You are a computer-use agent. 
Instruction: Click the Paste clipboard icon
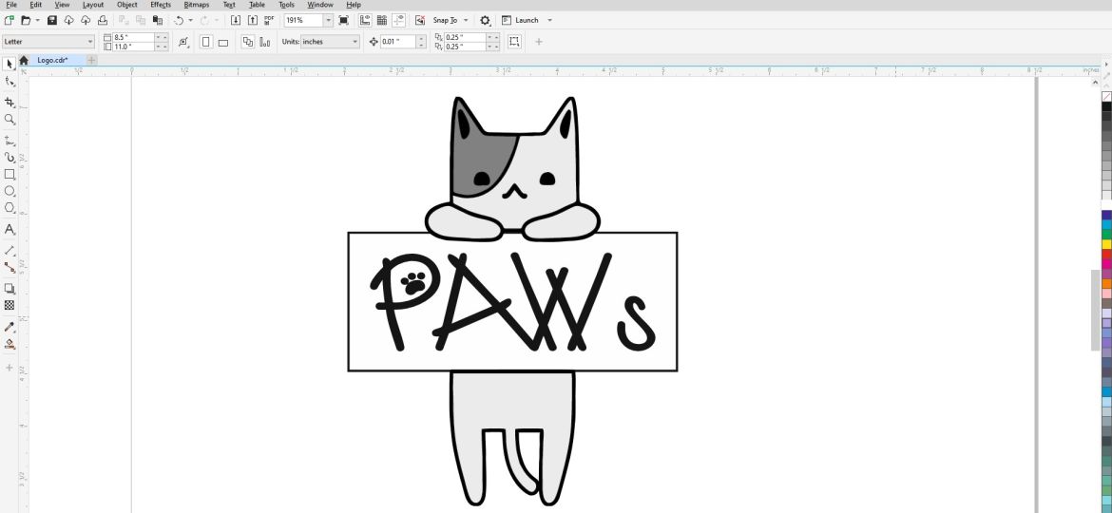coord(158,21)
